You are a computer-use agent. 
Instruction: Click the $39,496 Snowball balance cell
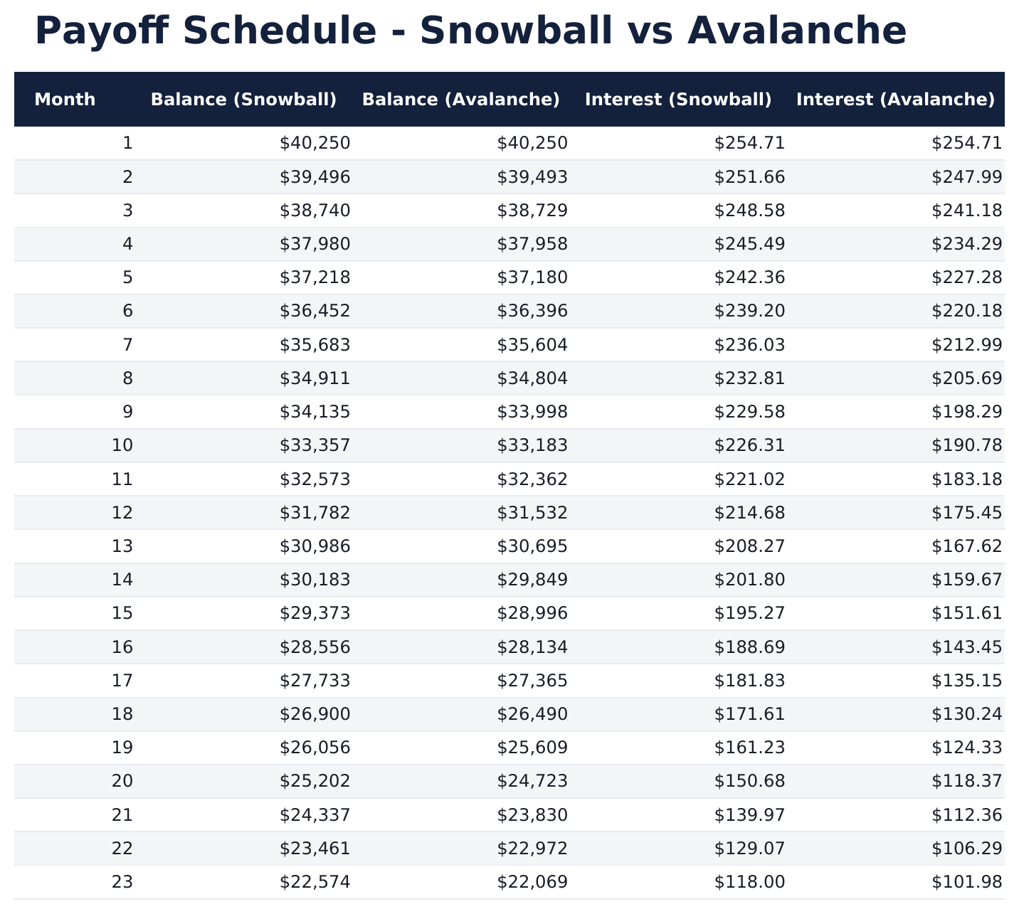[315, 177]
